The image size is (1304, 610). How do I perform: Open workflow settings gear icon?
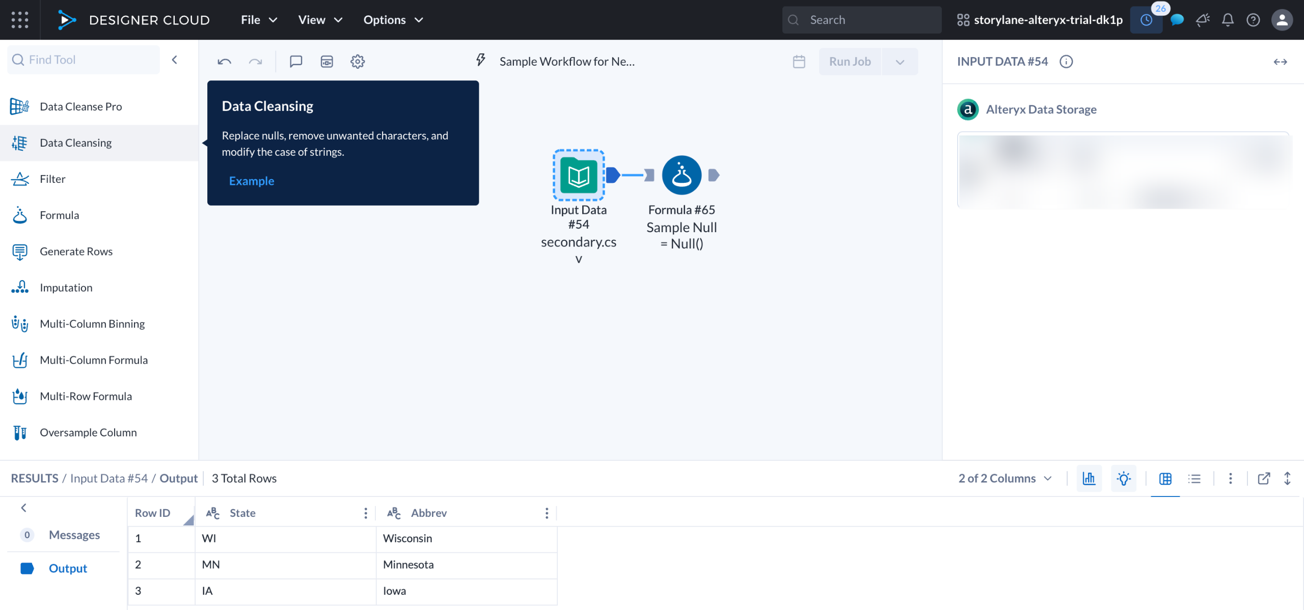tap(358, 62)
